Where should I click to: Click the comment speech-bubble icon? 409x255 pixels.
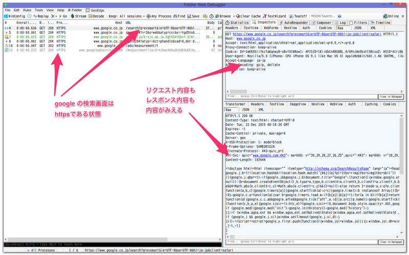tap(29, 16)
